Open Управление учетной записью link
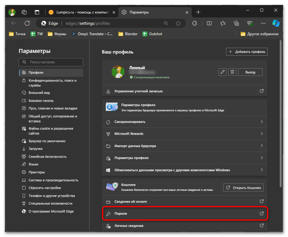This screenshot has height=237, width=288. pos(185,91)
